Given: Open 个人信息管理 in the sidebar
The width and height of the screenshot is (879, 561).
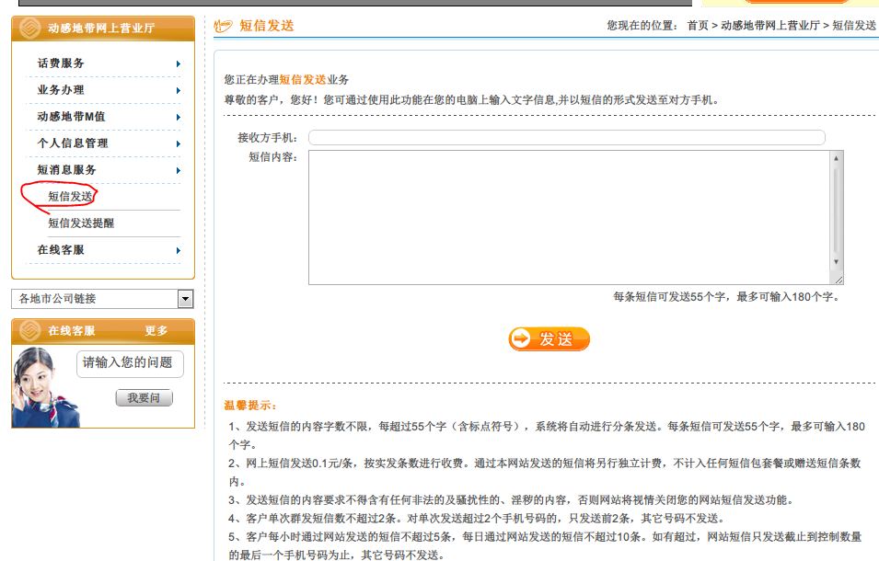Looking at the screenshot, I should click(x=73, y=143).
